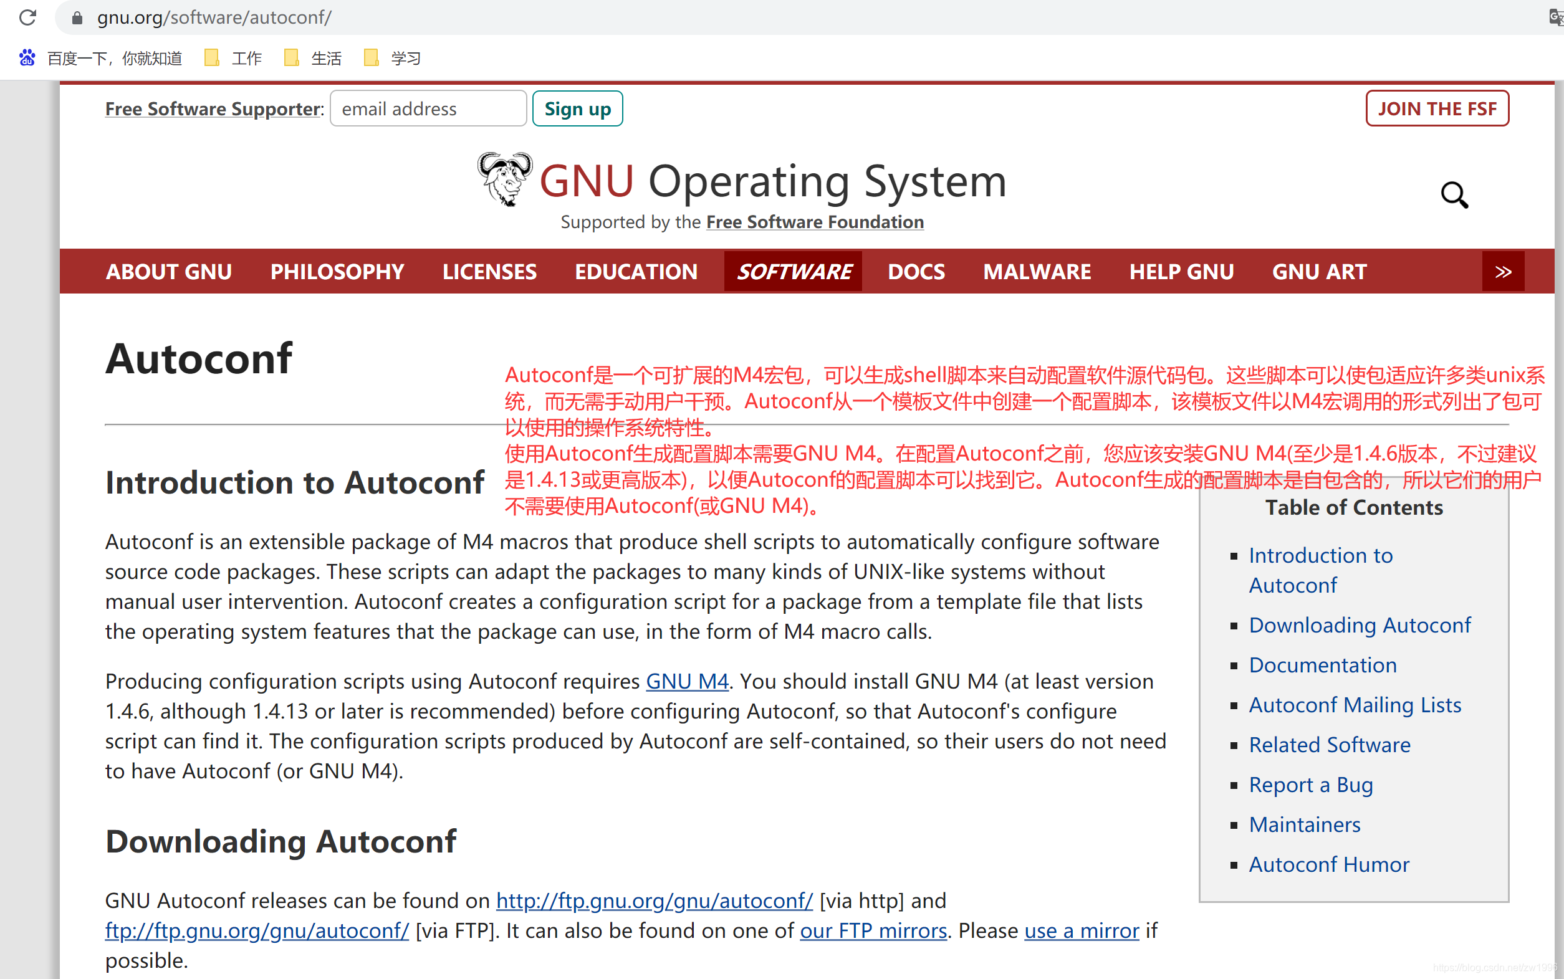Open the 生活 bookmarks folder dropdown
1564x979 pixels.
(313, 59)
